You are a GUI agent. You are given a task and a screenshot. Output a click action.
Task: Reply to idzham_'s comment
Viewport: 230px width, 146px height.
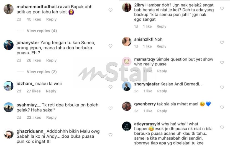coord(51,91)
